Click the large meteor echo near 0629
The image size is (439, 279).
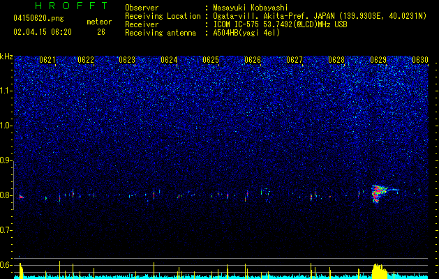(x=378, y=193)
